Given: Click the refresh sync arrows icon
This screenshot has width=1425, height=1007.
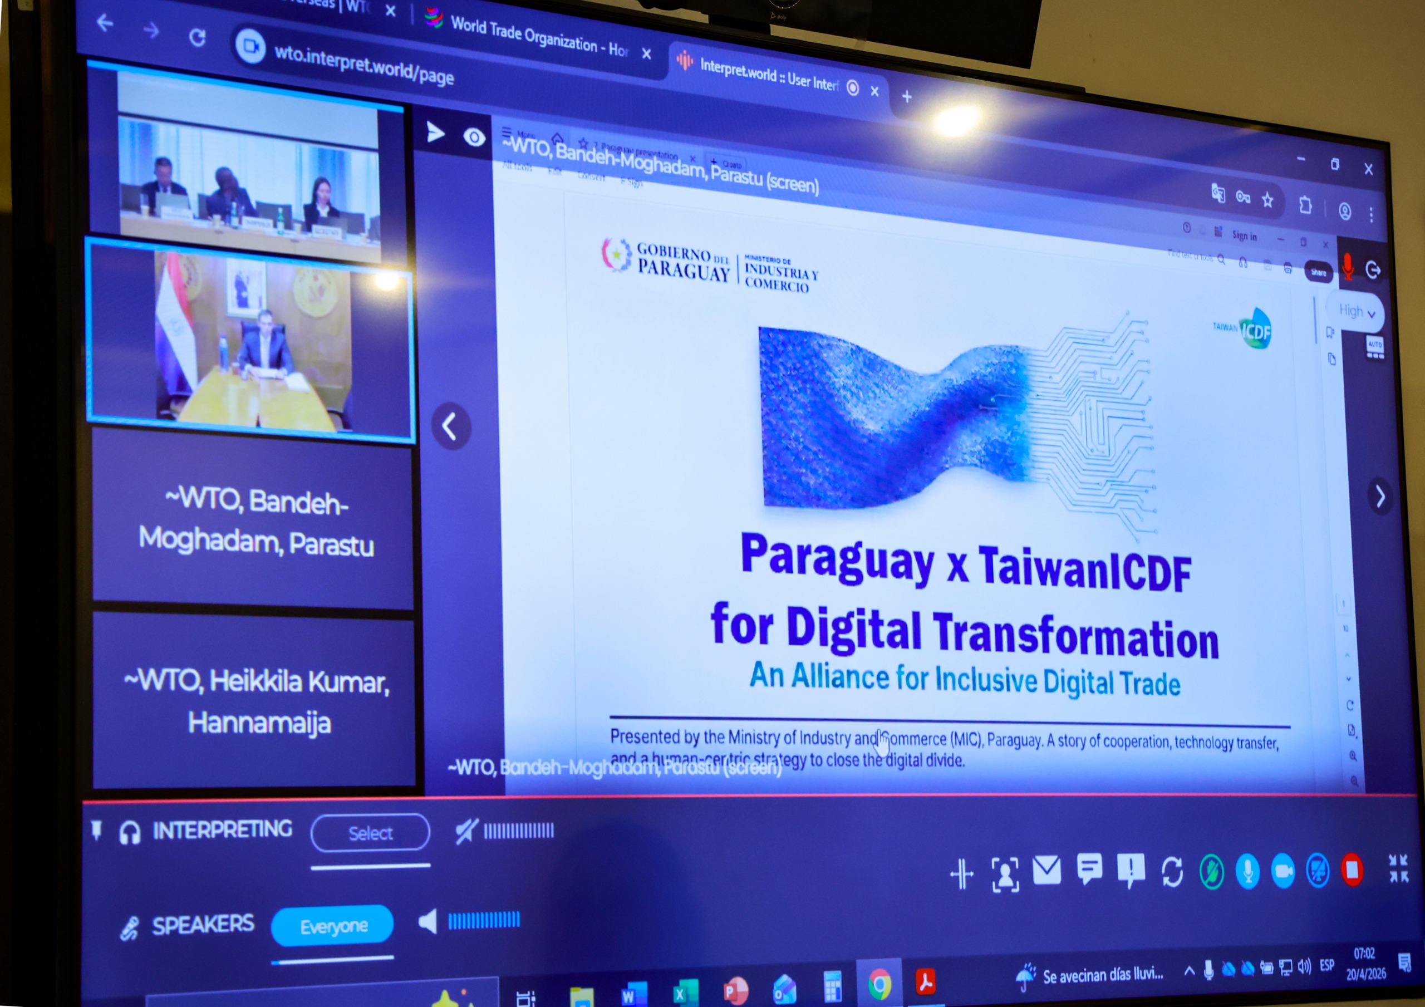Looking at the screenshot, I should 1172,872.
